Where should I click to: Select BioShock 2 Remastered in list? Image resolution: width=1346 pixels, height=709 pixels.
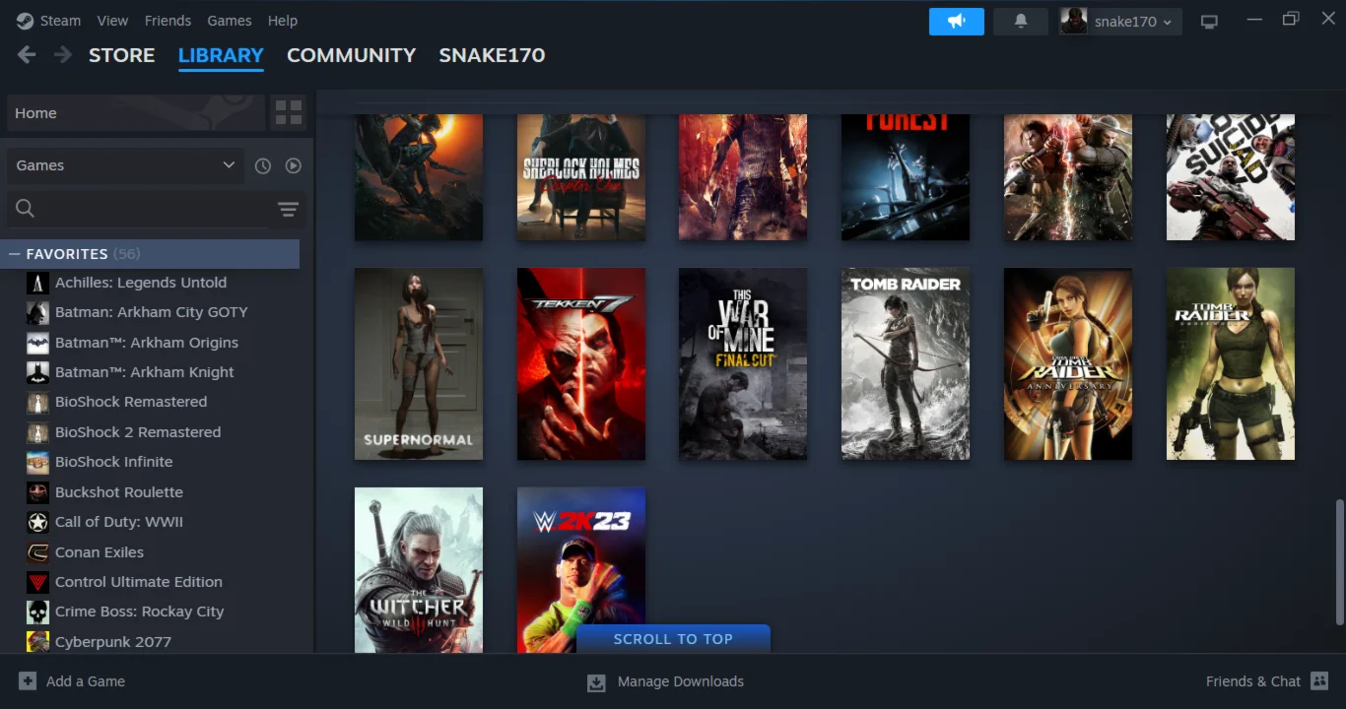coord(138,432)
